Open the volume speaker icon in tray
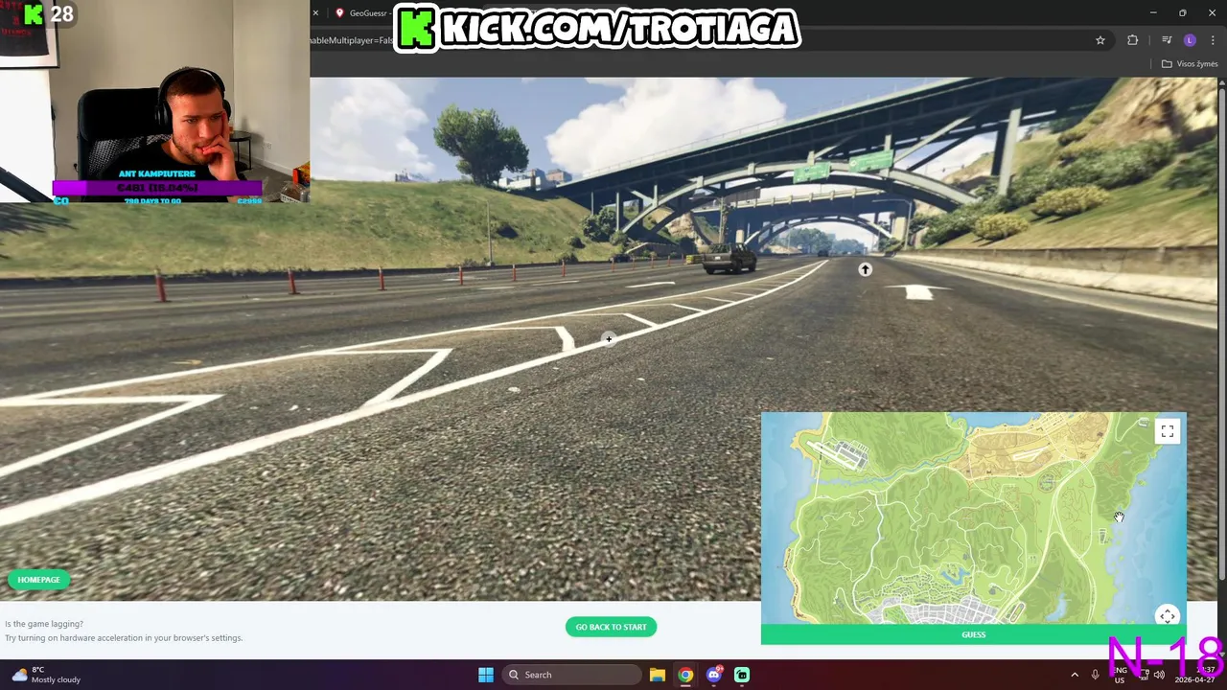The width and height of the screenshot is (1227, 690). point(1159,675)
